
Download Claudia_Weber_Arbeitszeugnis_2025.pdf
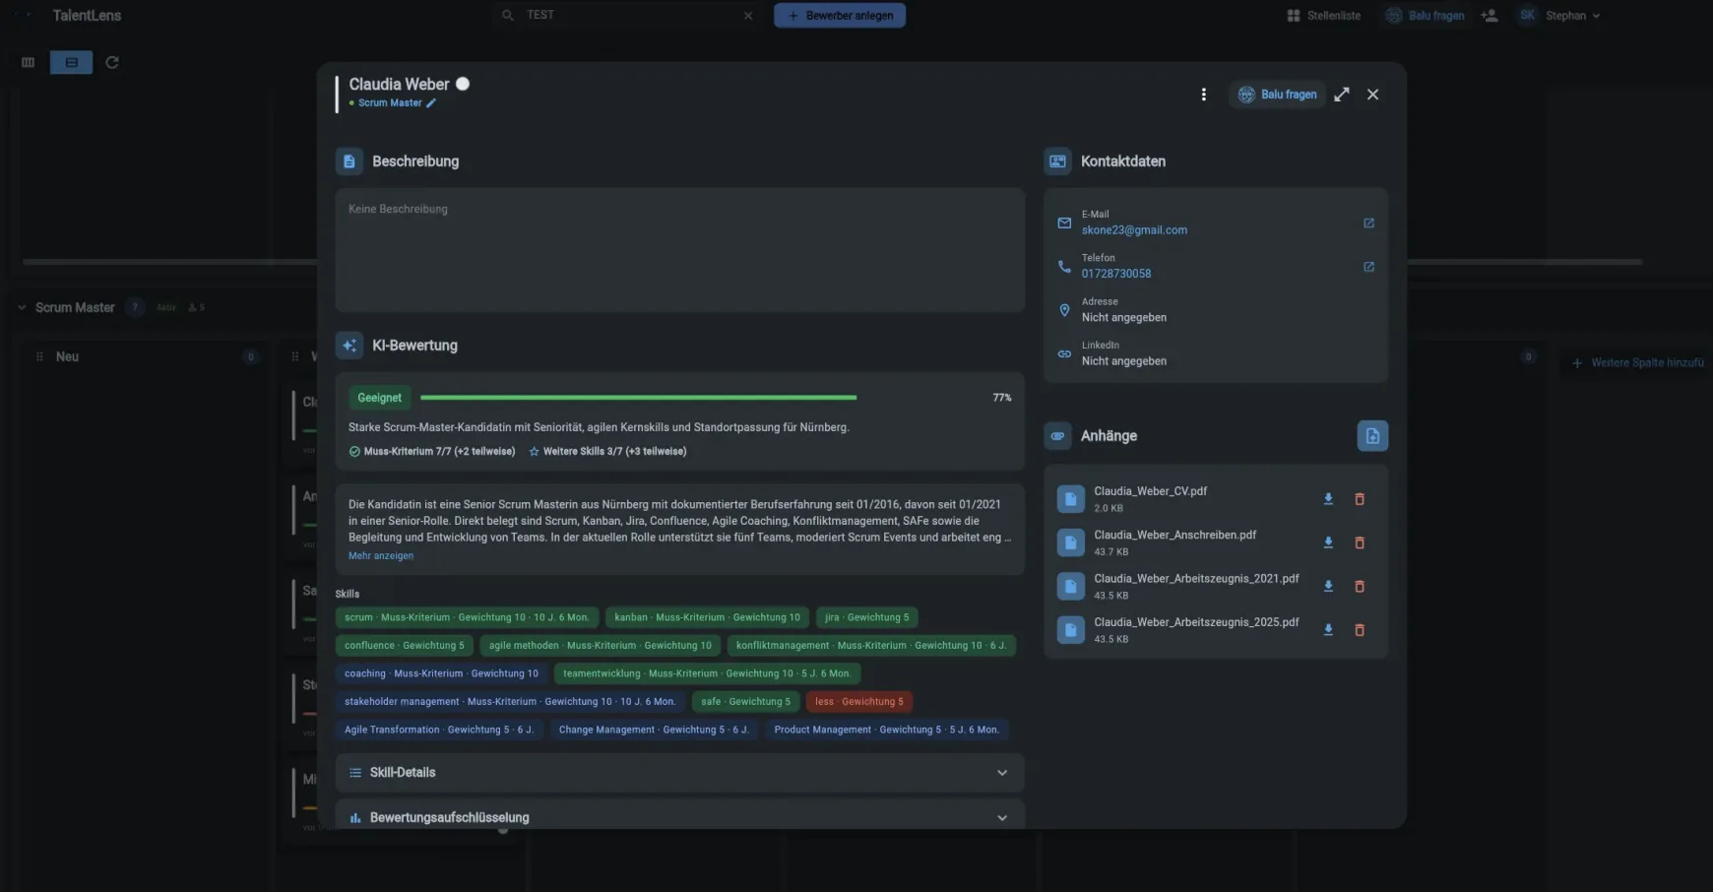(x=1328, y=630)
